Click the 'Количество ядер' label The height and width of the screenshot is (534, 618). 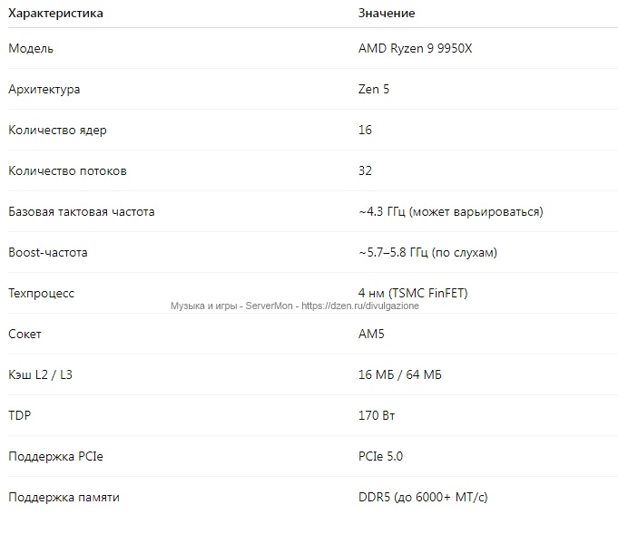(57, 131)
